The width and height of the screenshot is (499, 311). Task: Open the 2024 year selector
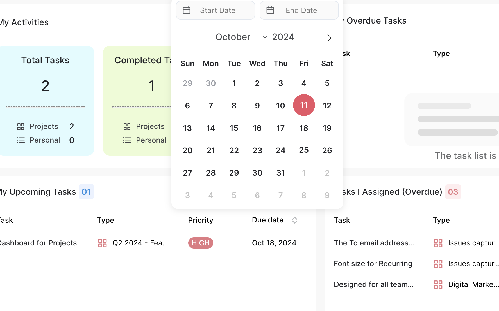(x=283, y=37)
